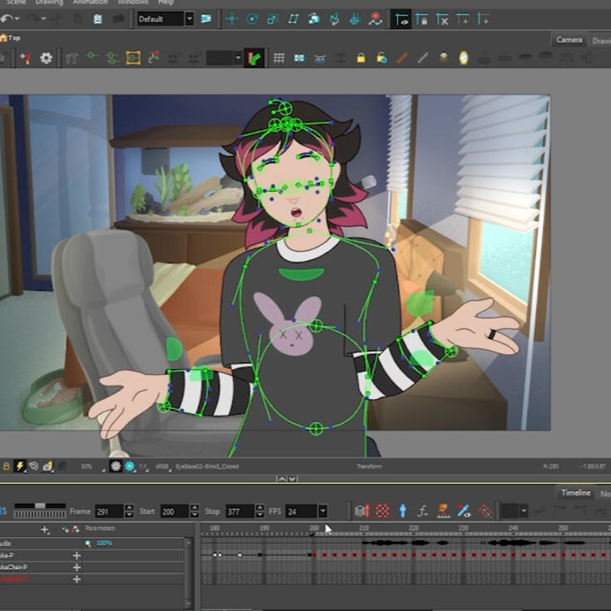611x611 pixels.
Task: Select the Skew parallelogram tool
Action: tap(293, 18)
